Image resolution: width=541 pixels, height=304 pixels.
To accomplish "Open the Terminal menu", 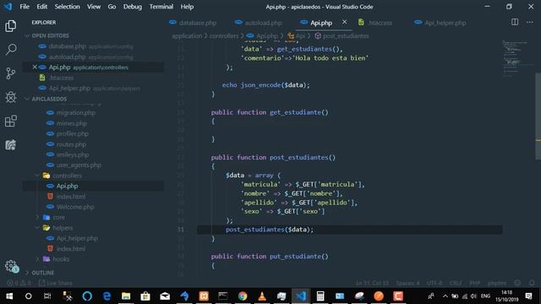I will 161,7.
